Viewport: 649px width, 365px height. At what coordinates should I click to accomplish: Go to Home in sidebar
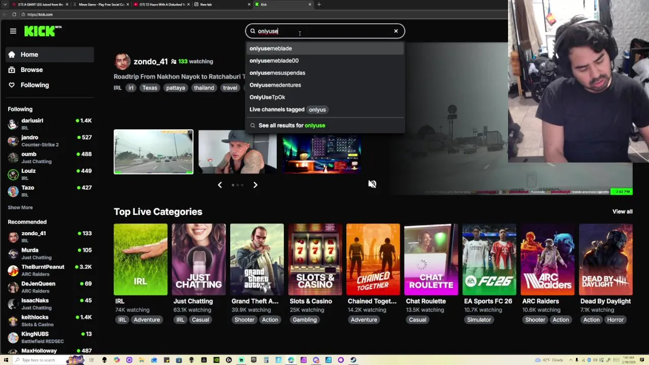tap(50, 54)
